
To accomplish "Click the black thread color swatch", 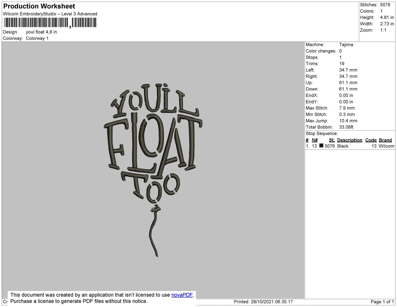I will [321, 146].
